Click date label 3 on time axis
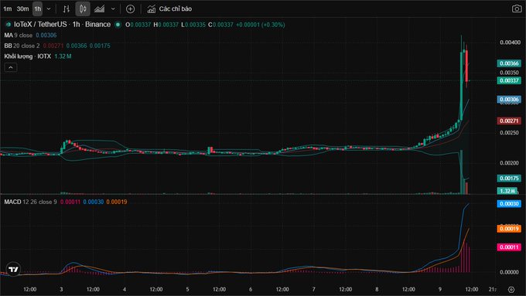Viewport: 526px width, 296px height. tap(61, 289)
